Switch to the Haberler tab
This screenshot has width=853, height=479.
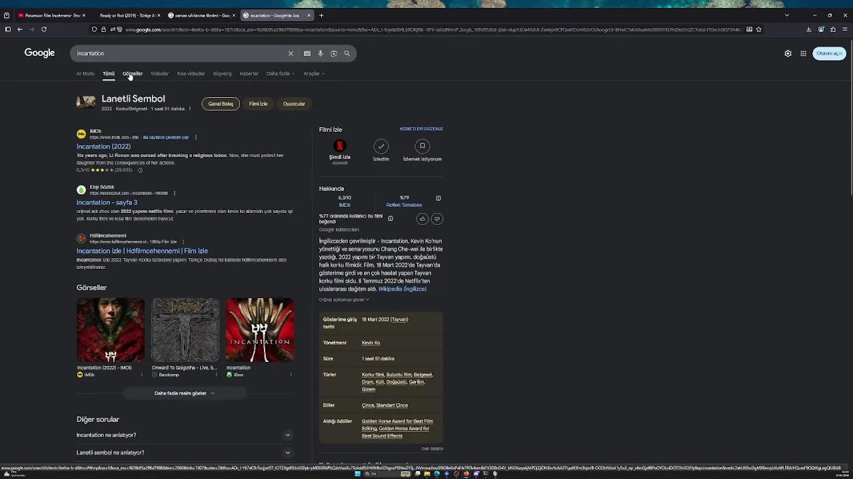tap(249, 74)
